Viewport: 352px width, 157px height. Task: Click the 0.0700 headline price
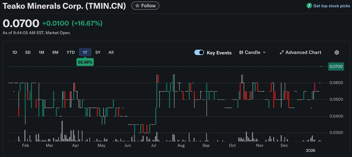21,23
